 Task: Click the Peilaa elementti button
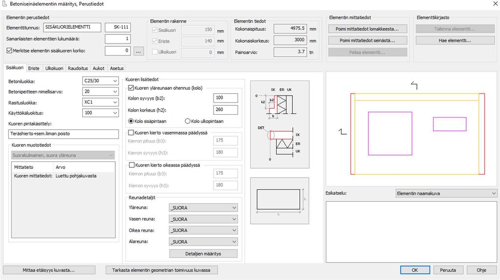click(x=368, y=52)
